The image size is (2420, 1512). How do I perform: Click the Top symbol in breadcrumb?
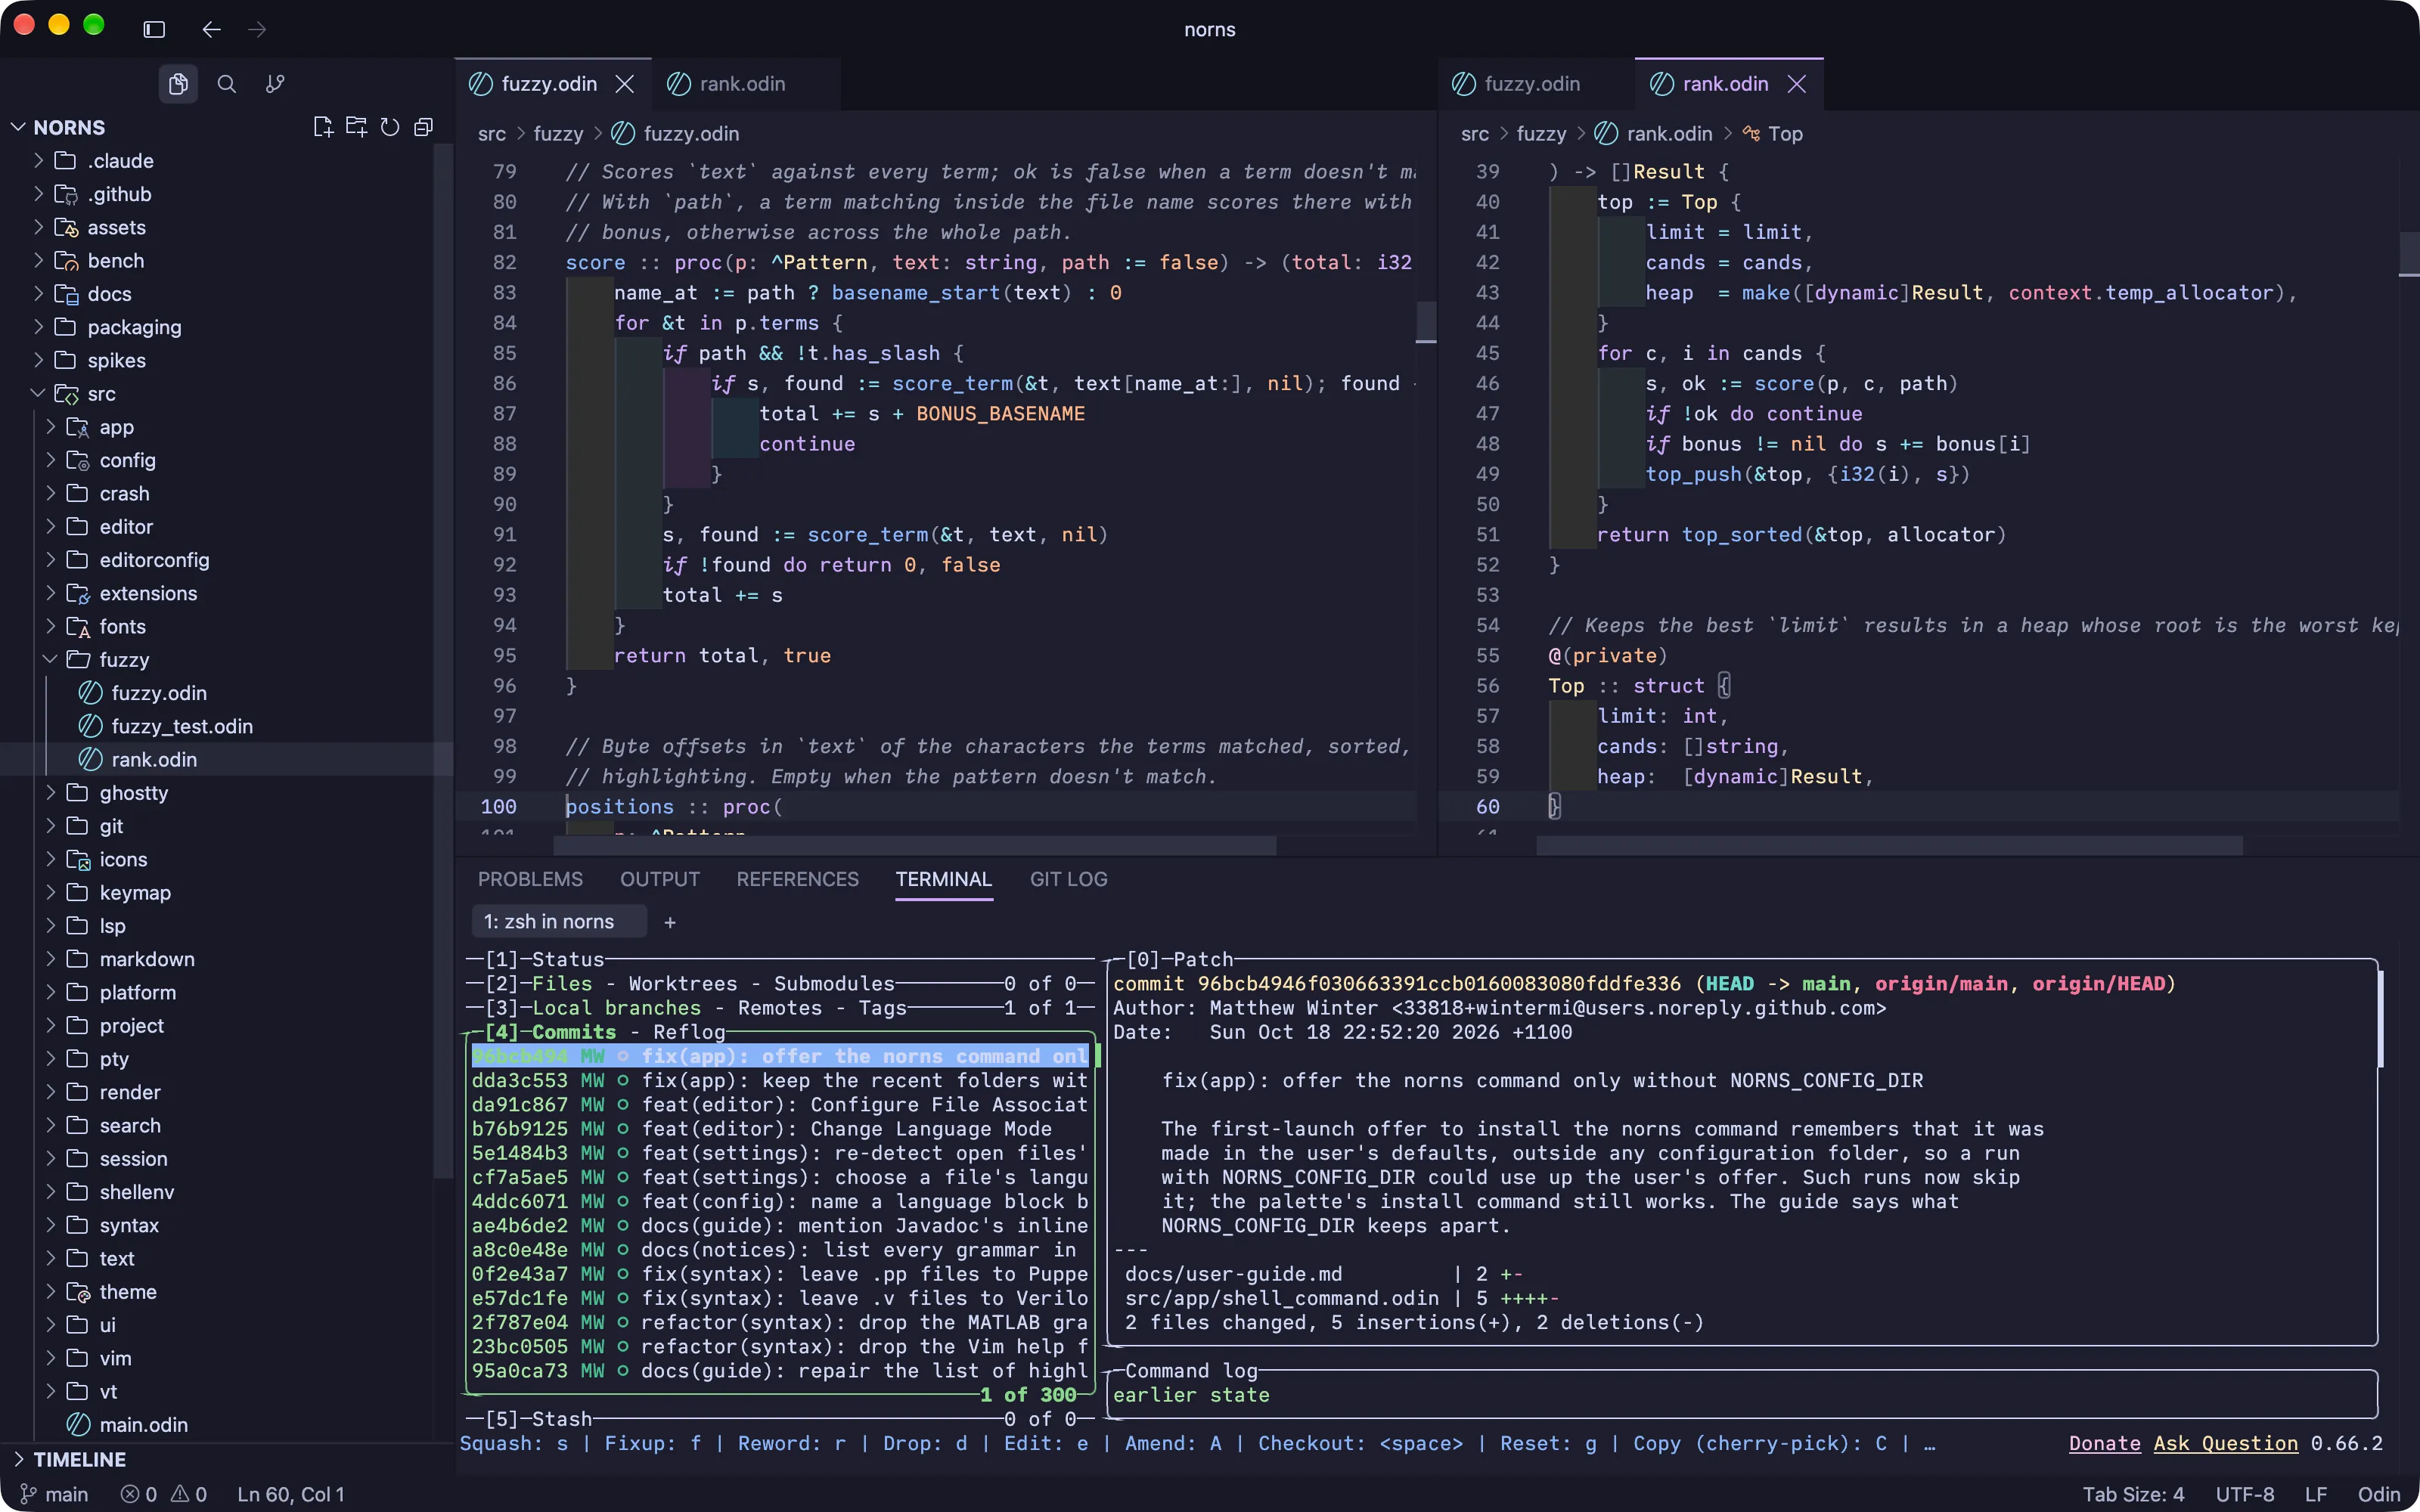tap(1773, 133)
